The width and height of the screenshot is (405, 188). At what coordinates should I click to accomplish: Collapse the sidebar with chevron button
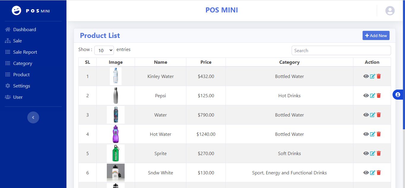pos(33,117)
